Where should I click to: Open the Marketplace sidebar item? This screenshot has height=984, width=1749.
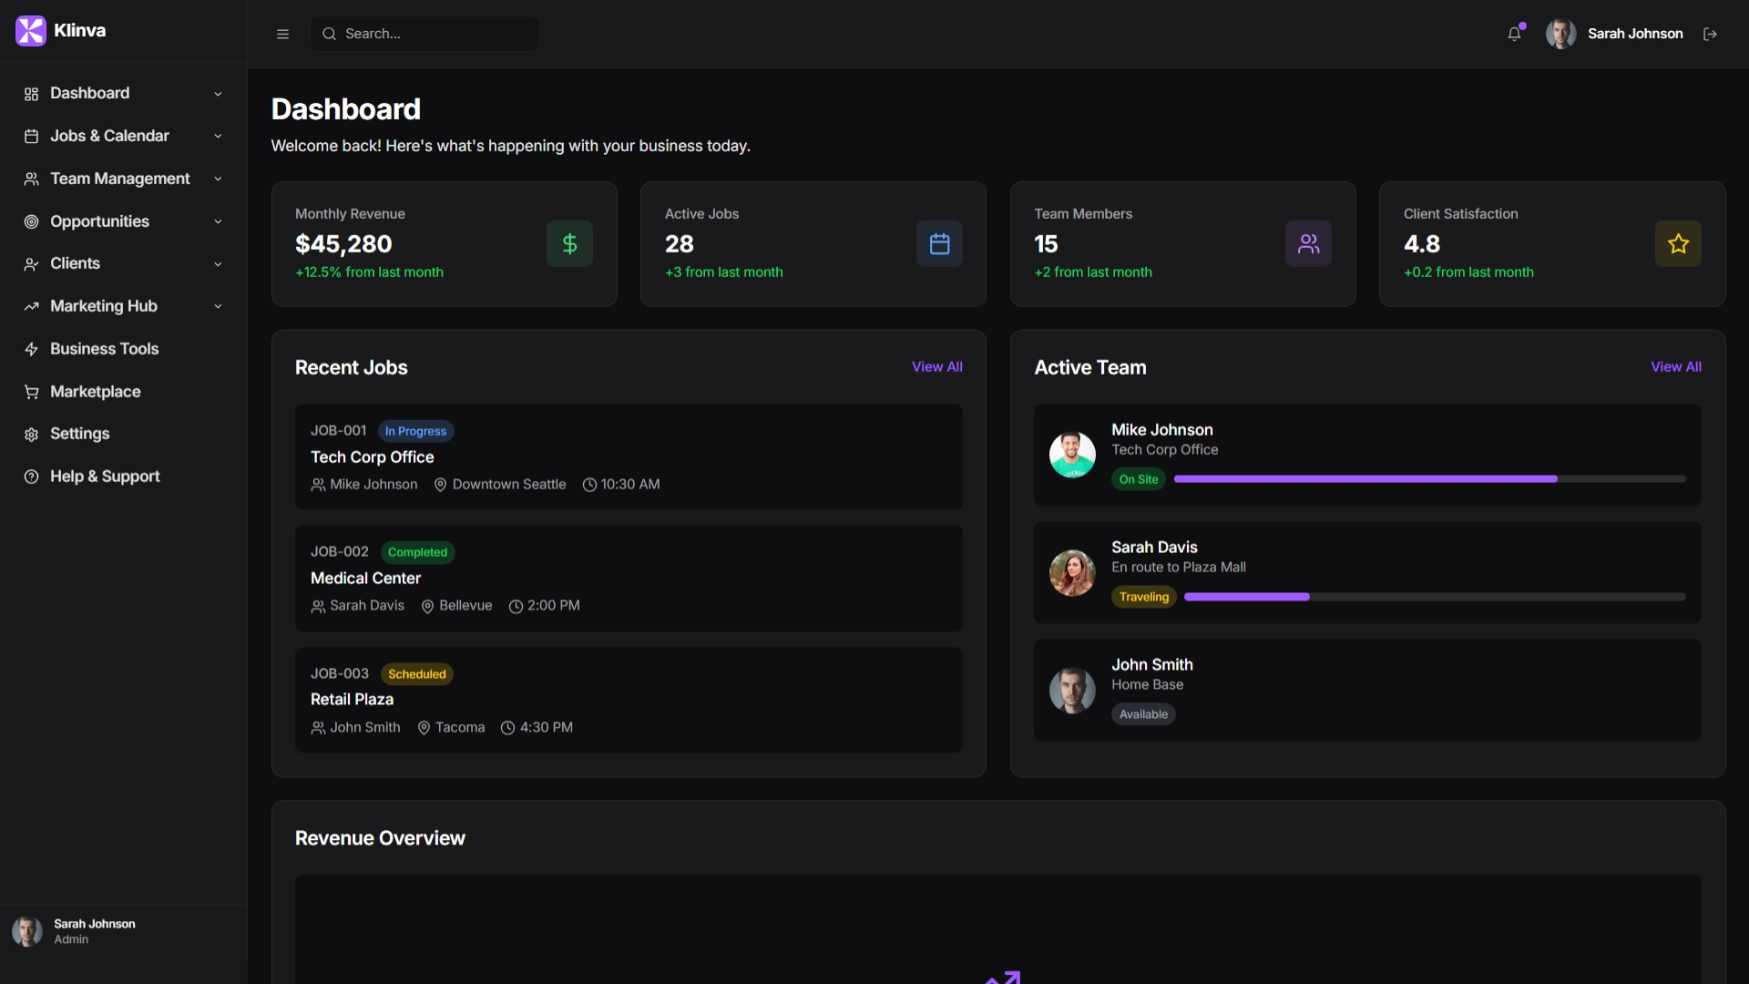coord(95,392)
